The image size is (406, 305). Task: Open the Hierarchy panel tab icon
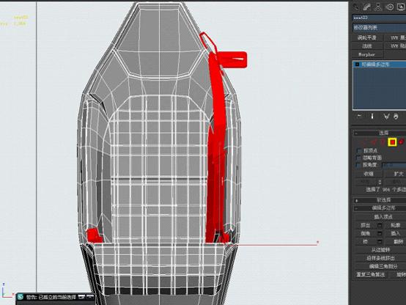(378, 7)
